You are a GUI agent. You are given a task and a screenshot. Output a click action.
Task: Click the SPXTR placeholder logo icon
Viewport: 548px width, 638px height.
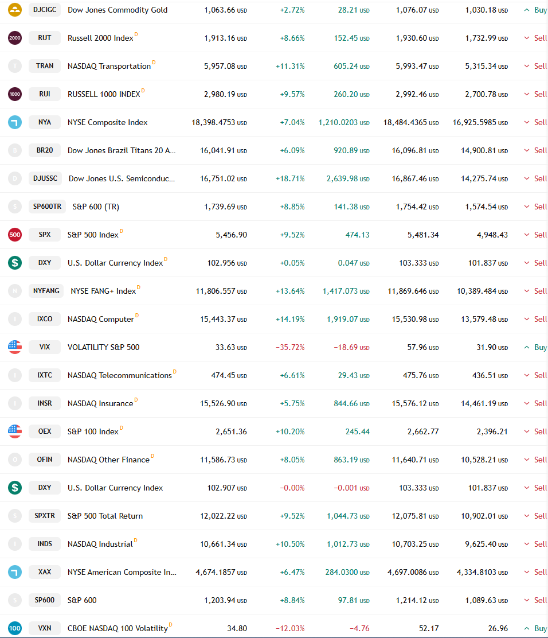[x=15, y=516]
